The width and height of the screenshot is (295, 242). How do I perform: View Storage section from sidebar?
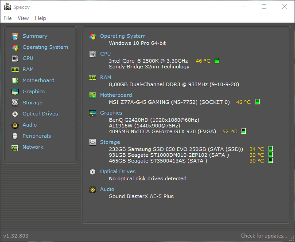pyautogui.click(x=32, y=103)
